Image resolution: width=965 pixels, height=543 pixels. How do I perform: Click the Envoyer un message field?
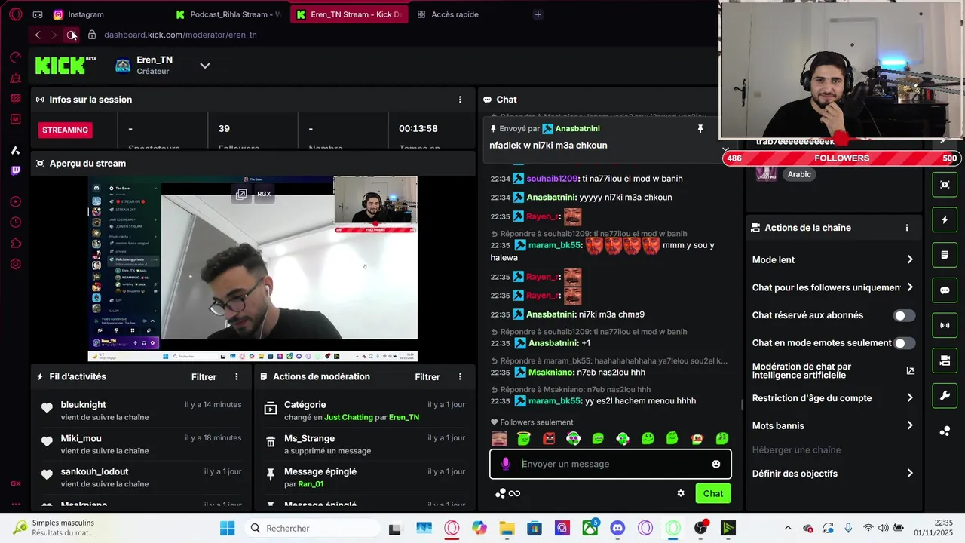(x=611, y=464)
